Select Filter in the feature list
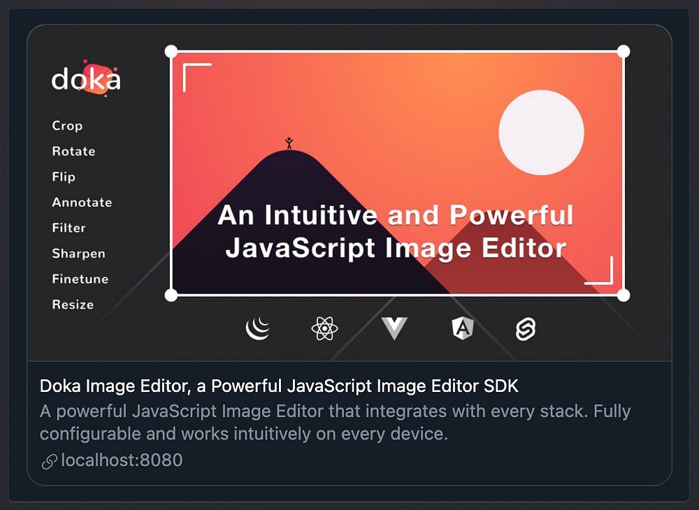699x510 pixels. 69,228
